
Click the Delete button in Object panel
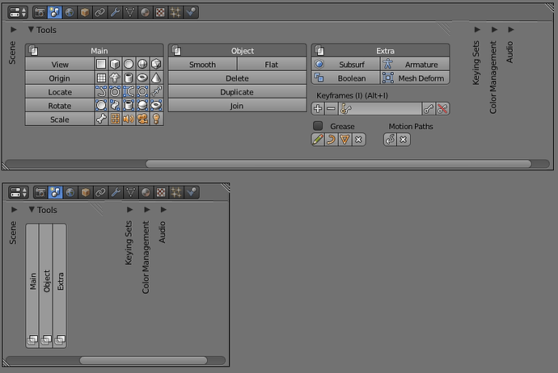click(238, 78)
